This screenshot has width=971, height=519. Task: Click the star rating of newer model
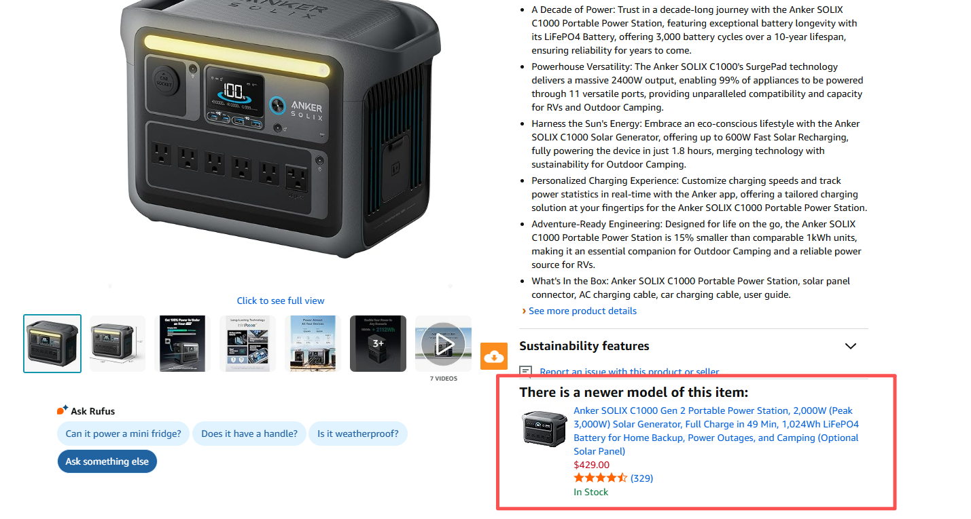click(600, 478)
